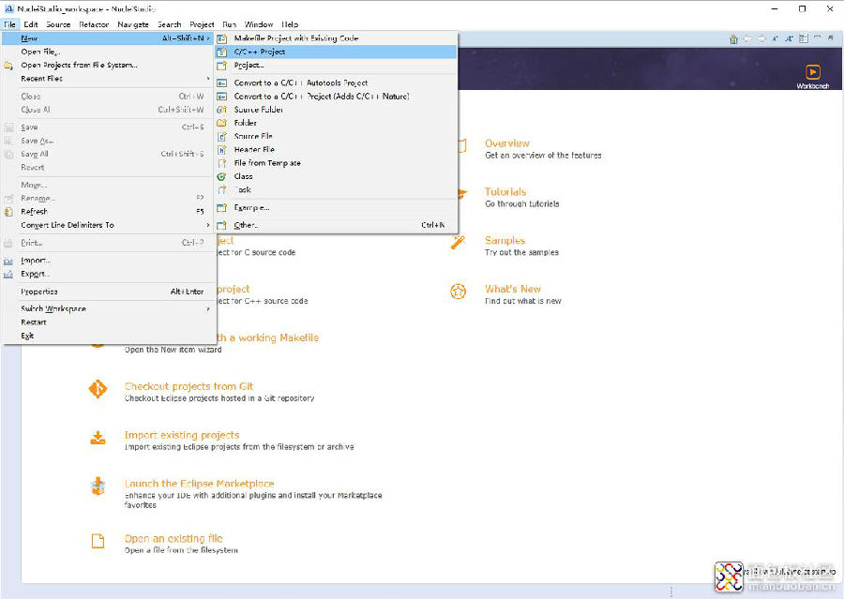Select Project... in the New submenu
This screenshot has width=844, height=599.
click(x=337, y=66)
